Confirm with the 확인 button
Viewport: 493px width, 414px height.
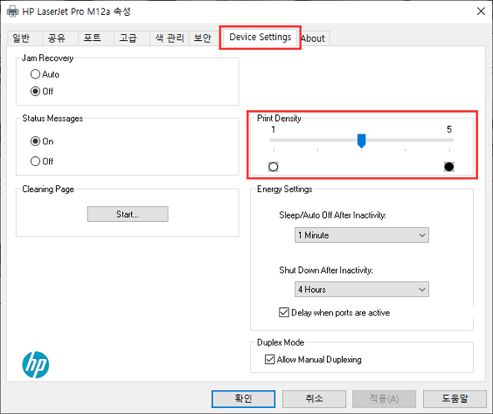coord(244,399)
